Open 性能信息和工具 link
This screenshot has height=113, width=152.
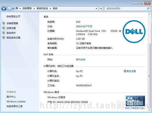click(14, 106)
